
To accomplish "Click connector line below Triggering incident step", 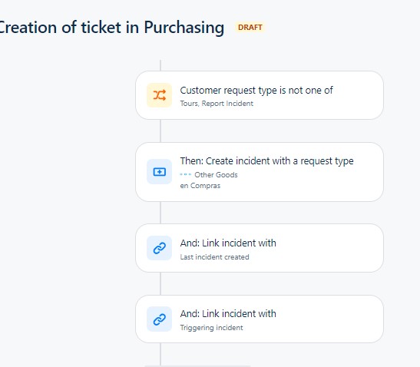I will click(x=160, y=354).
